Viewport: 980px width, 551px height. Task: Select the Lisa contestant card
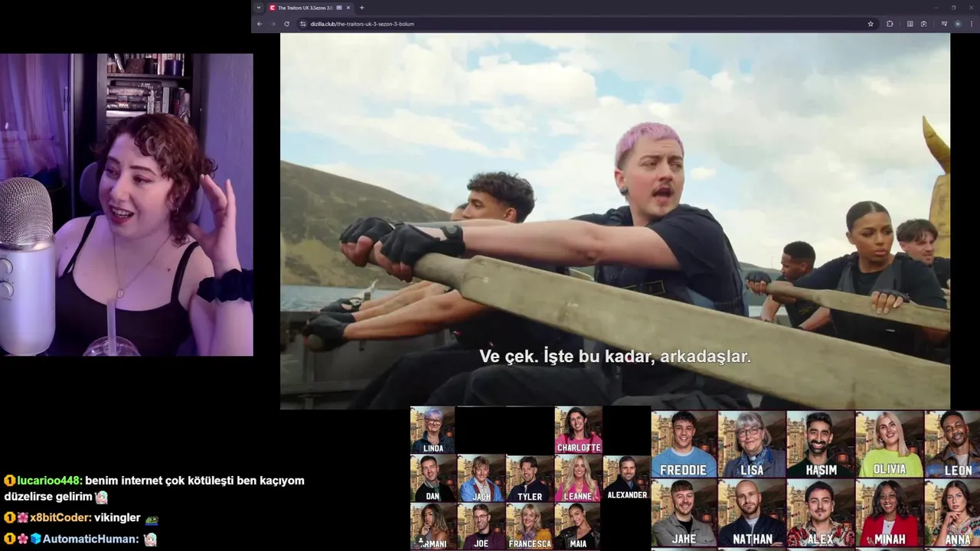[x=752, y=445]
